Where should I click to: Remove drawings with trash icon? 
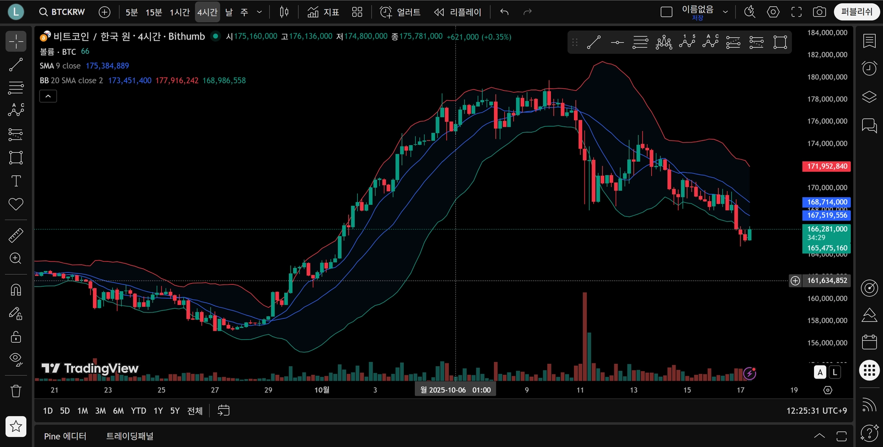[x=16, y=391]
